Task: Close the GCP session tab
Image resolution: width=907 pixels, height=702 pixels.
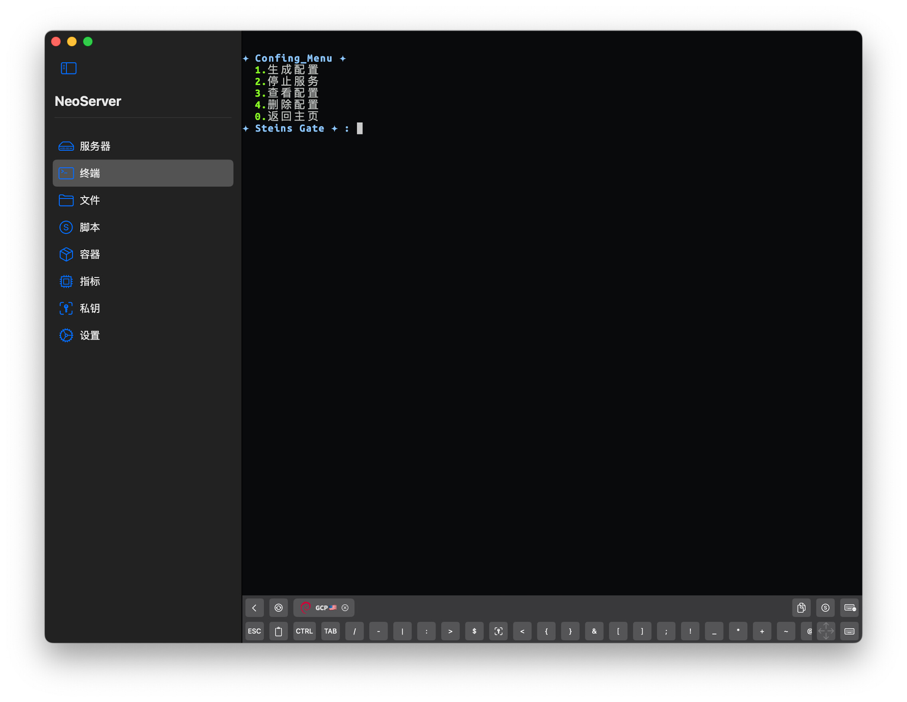Action: tap(345, 608)
